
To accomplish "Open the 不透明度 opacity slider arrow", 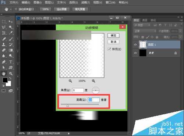I will click(180, 31).
